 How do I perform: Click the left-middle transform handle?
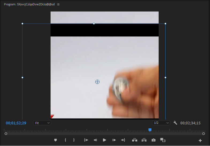click(x=22, y=78)
